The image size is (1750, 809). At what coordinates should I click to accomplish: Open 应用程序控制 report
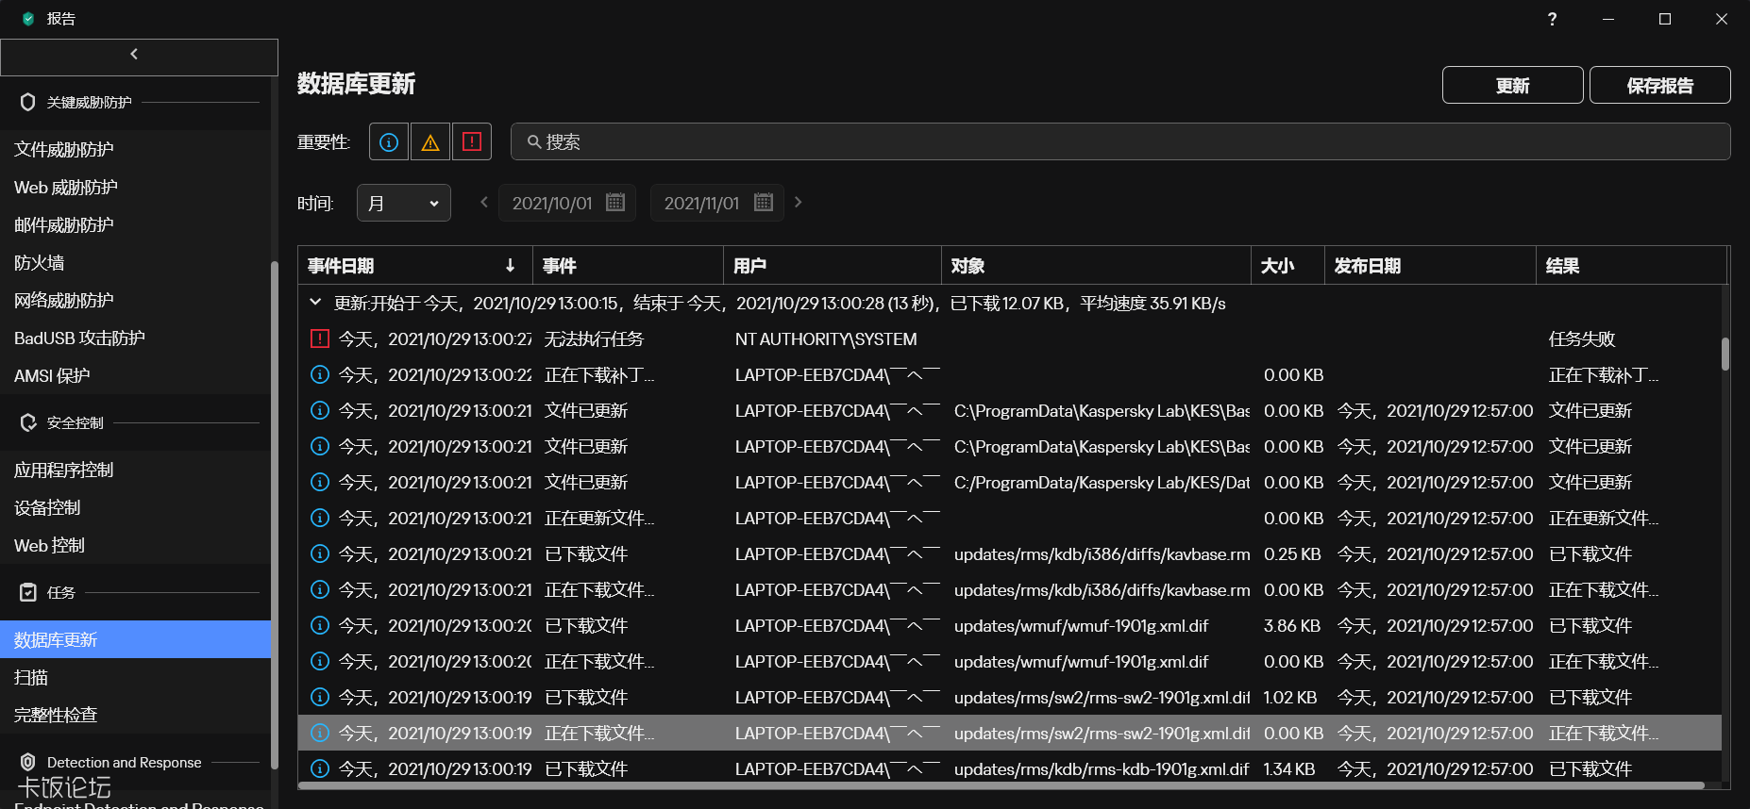135,470
